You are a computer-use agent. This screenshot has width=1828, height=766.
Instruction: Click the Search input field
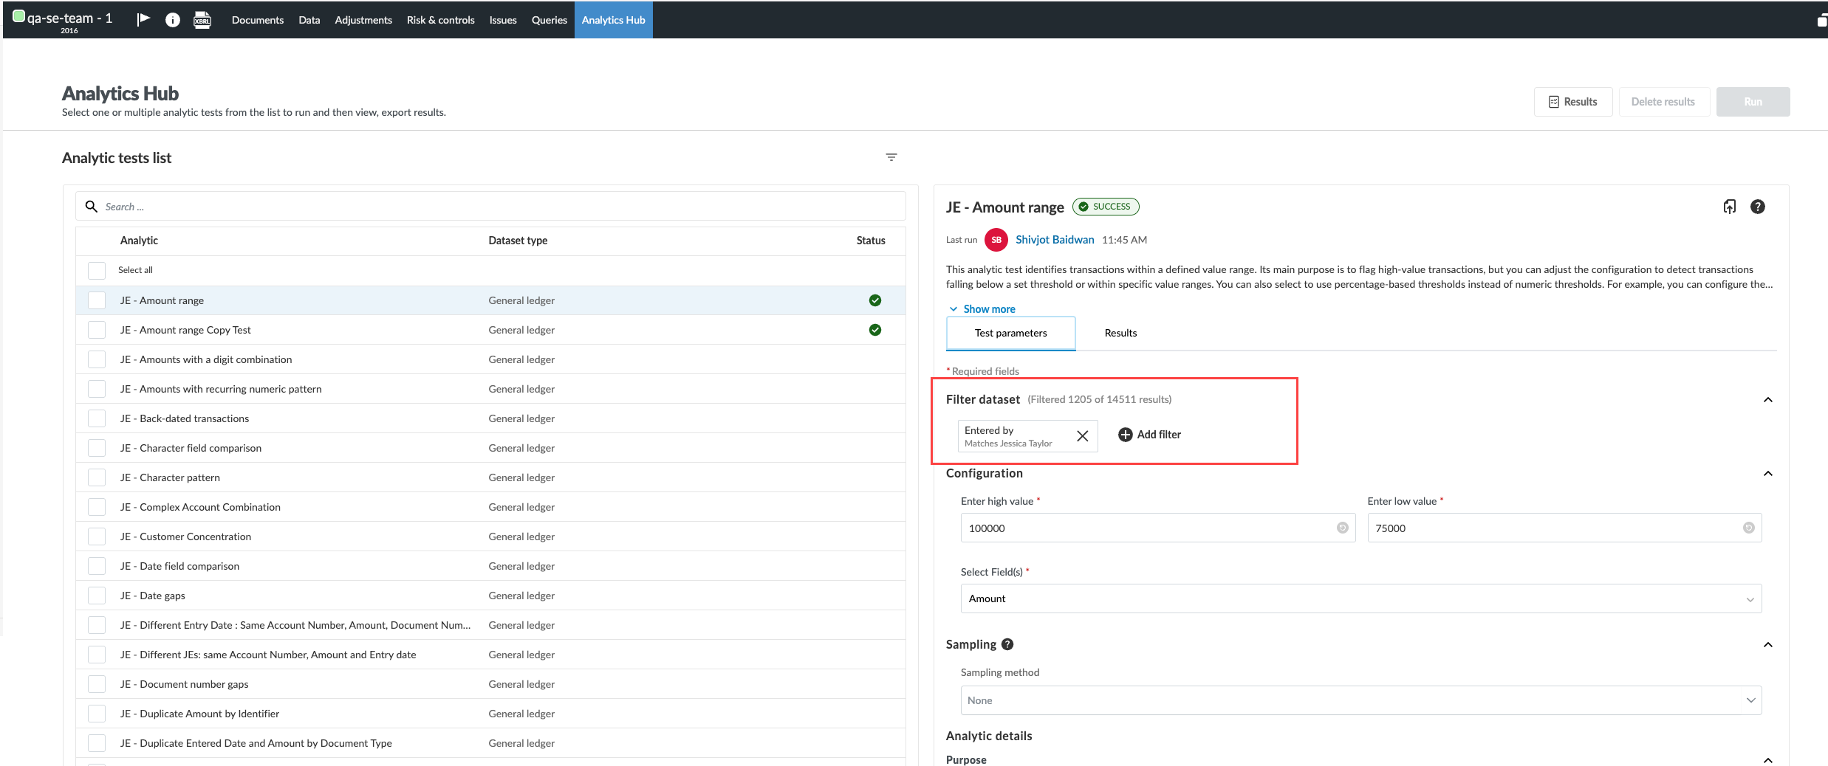[x=490, y=207]
